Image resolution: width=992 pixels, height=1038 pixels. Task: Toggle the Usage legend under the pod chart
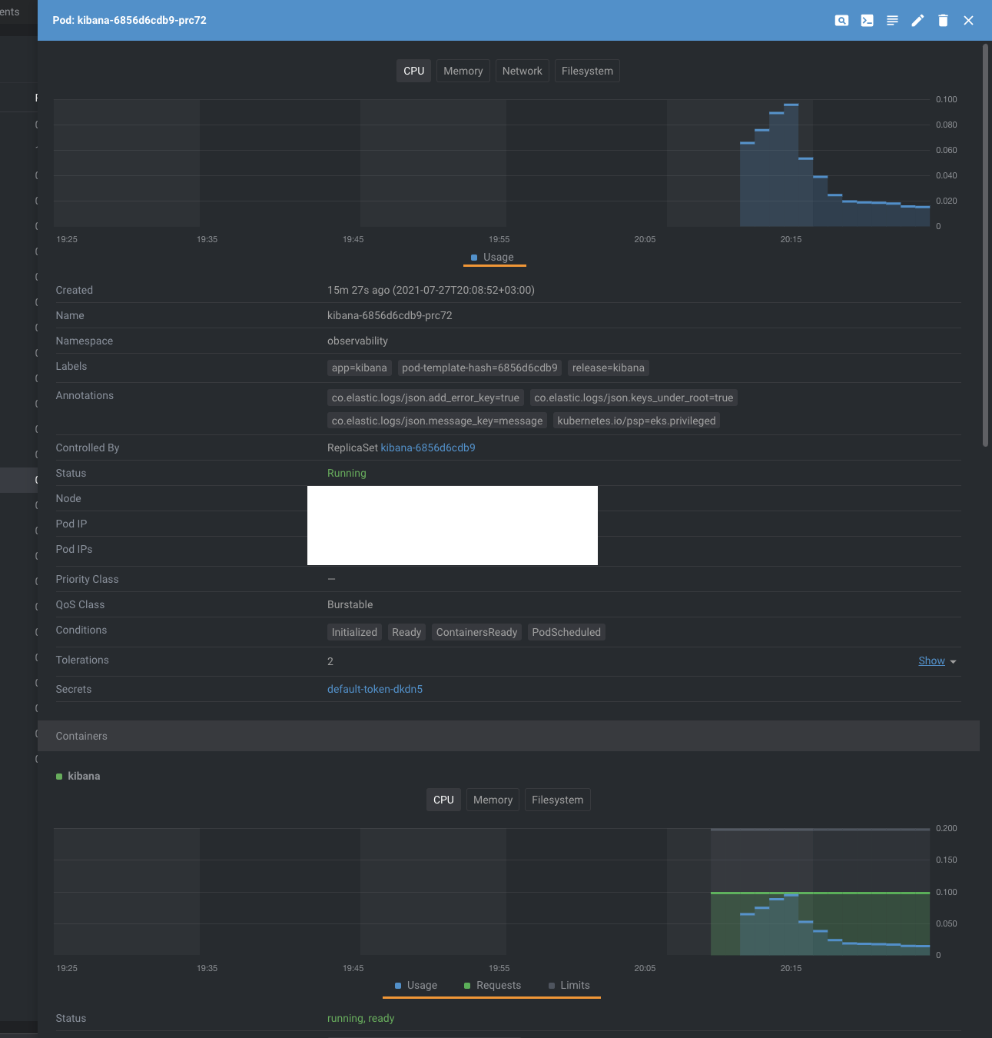[x=494, y=257]
